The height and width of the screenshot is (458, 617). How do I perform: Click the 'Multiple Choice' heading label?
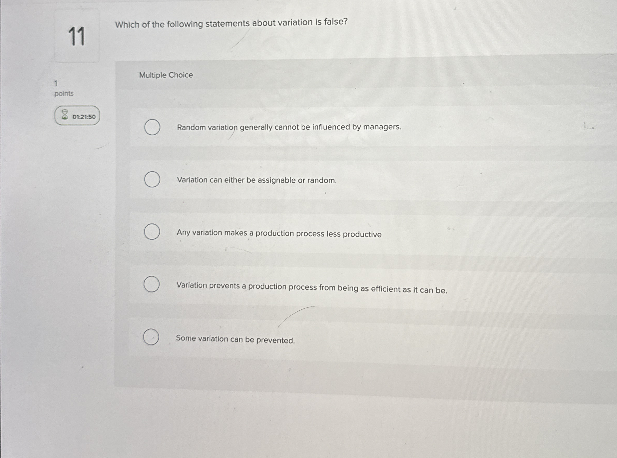click(x=166, y=75)
